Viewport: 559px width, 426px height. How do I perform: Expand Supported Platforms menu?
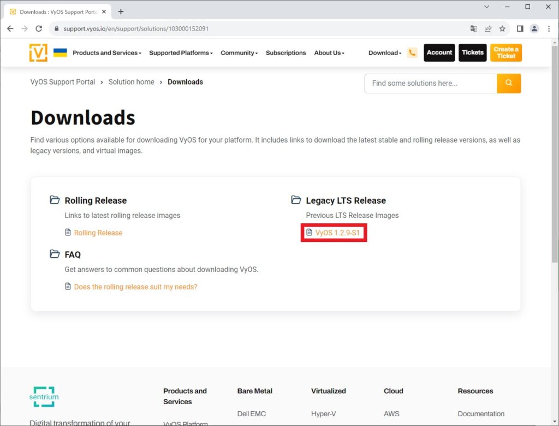click(x=181, y=53)
